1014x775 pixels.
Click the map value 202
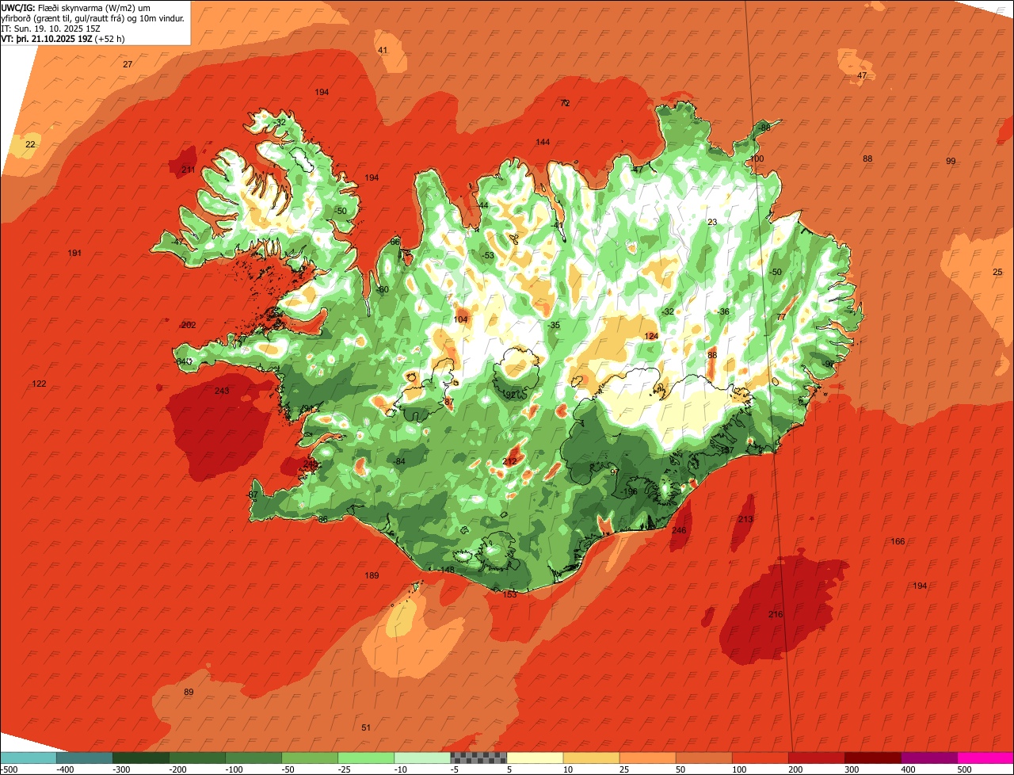click(x=189, y=325)
